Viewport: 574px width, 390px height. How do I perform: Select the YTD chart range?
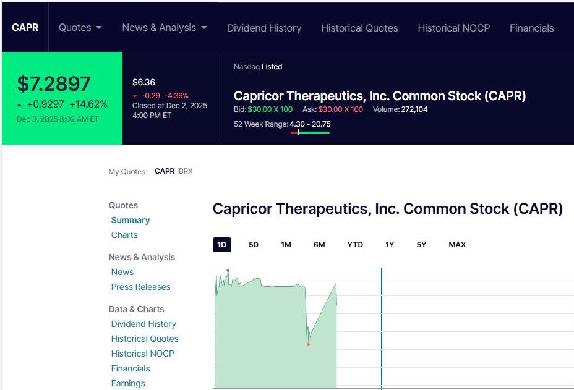[354, 244]
